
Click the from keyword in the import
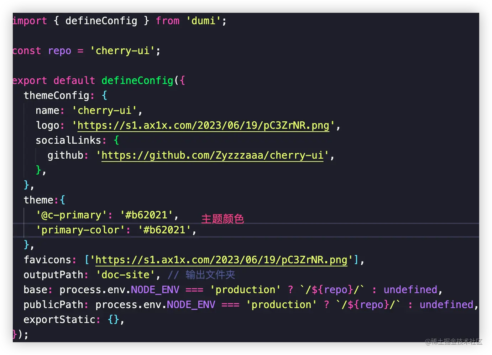[167, 21]
